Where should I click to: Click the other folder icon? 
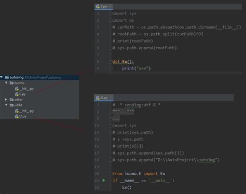click(x=11, y=100)
